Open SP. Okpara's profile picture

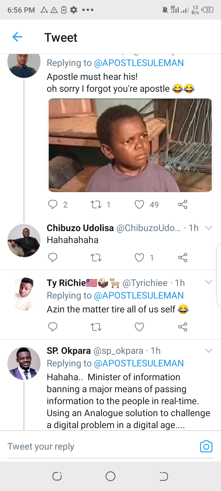tap(24, 363)
